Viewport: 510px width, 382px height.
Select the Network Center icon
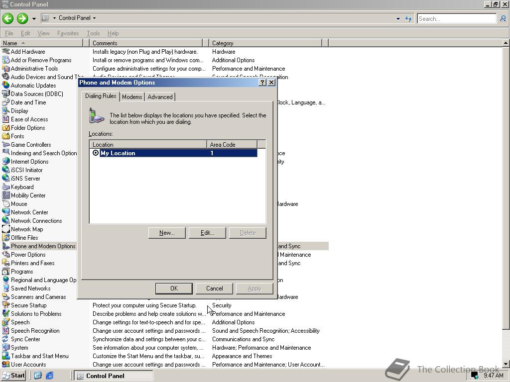(x=6, y=212)
